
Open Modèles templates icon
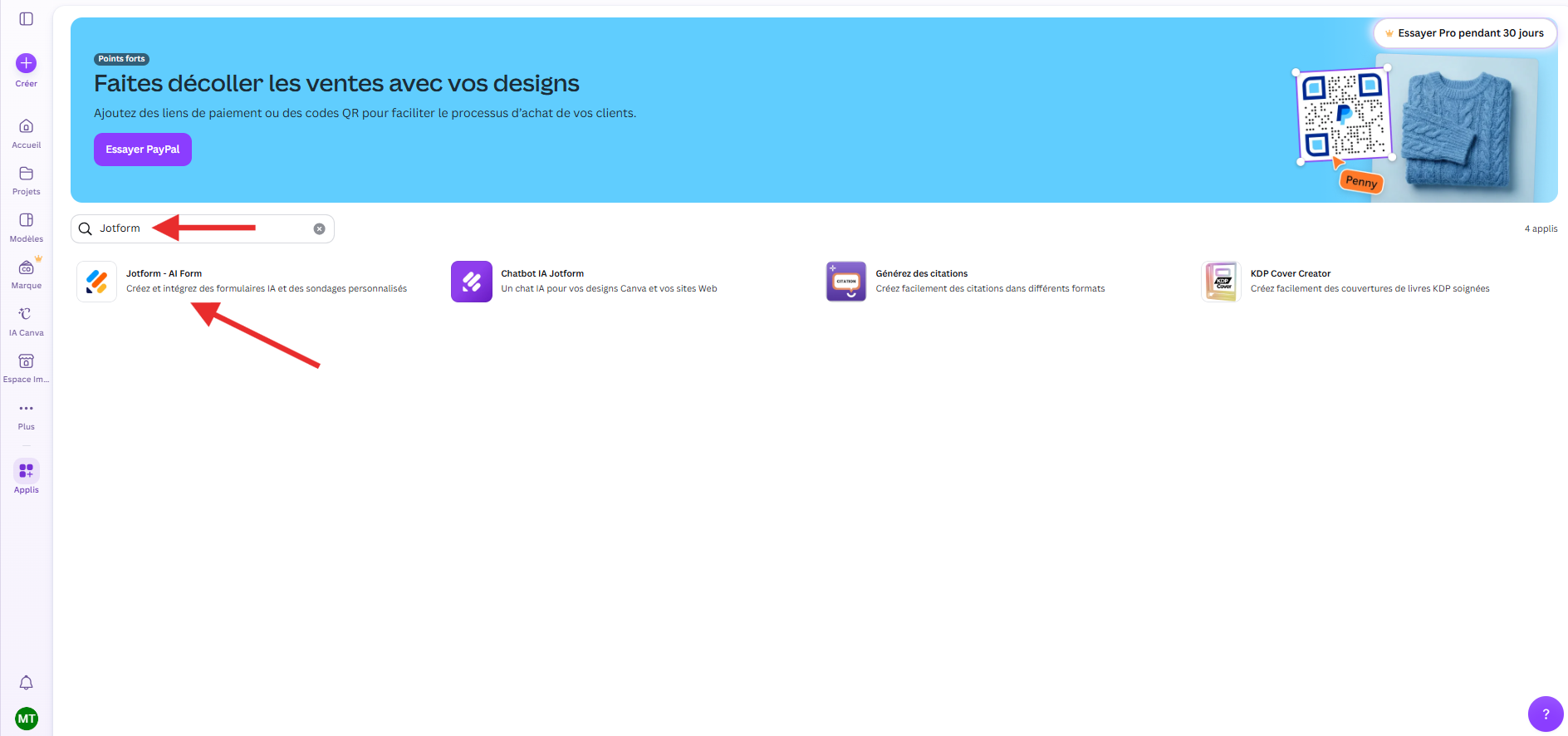click(x=27, y=220)
